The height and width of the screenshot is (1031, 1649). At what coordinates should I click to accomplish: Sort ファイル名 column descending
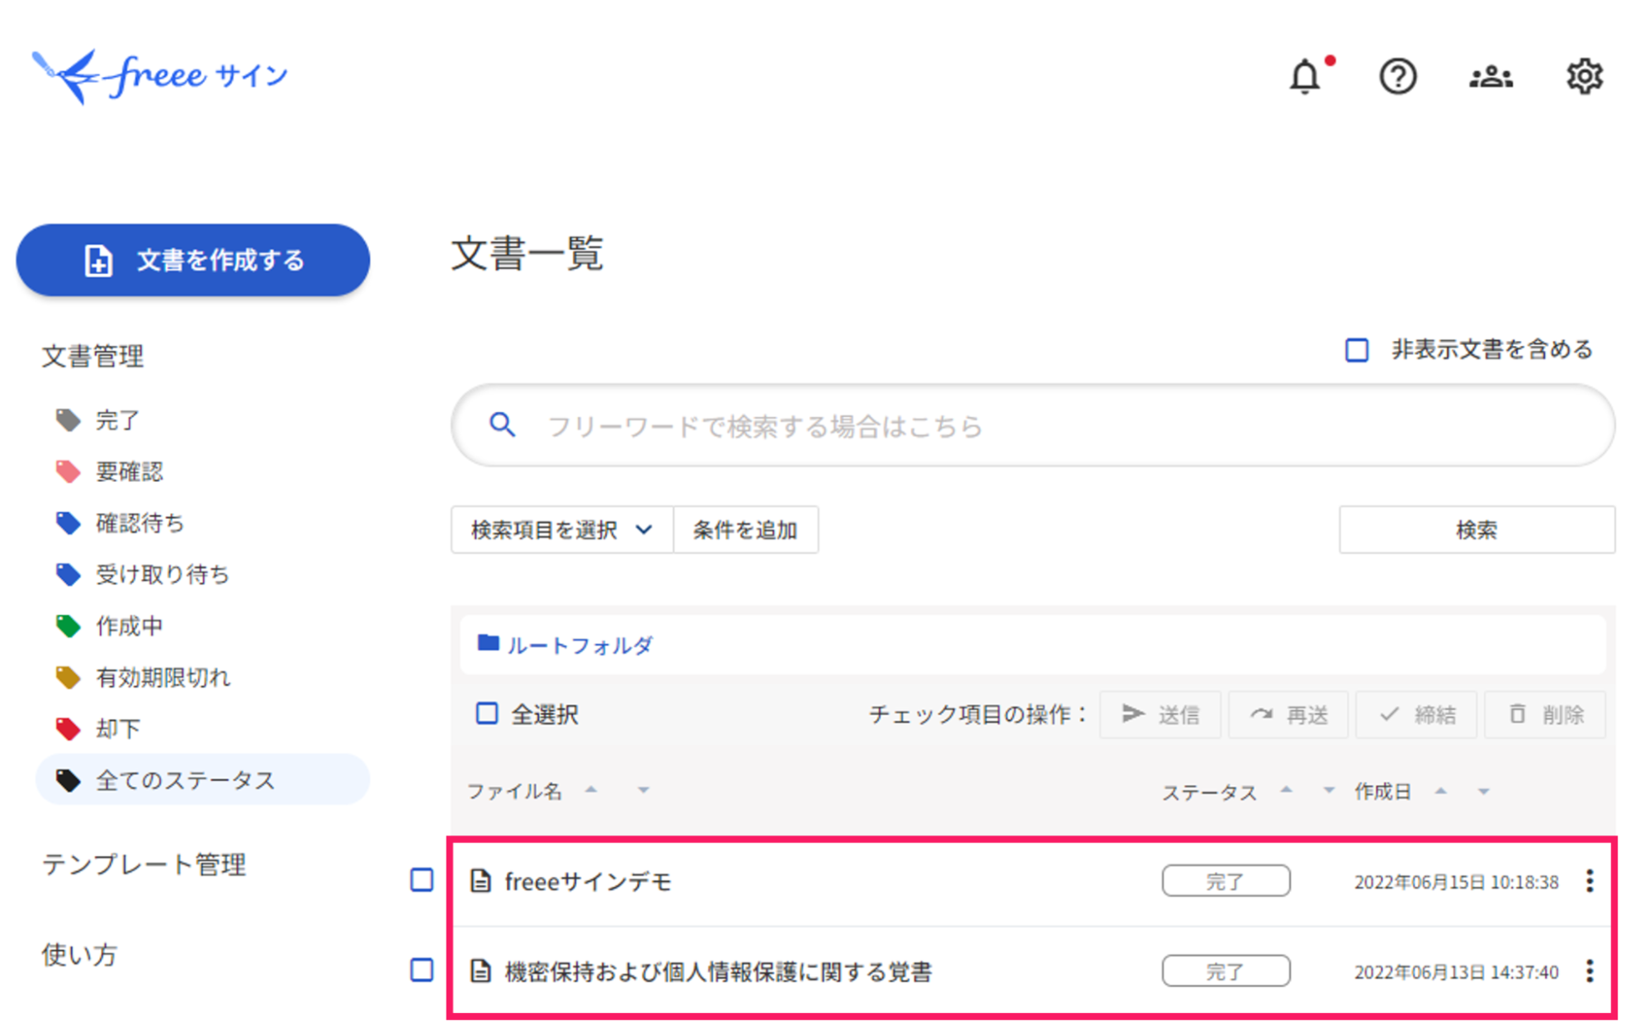(x=643, y=791)
